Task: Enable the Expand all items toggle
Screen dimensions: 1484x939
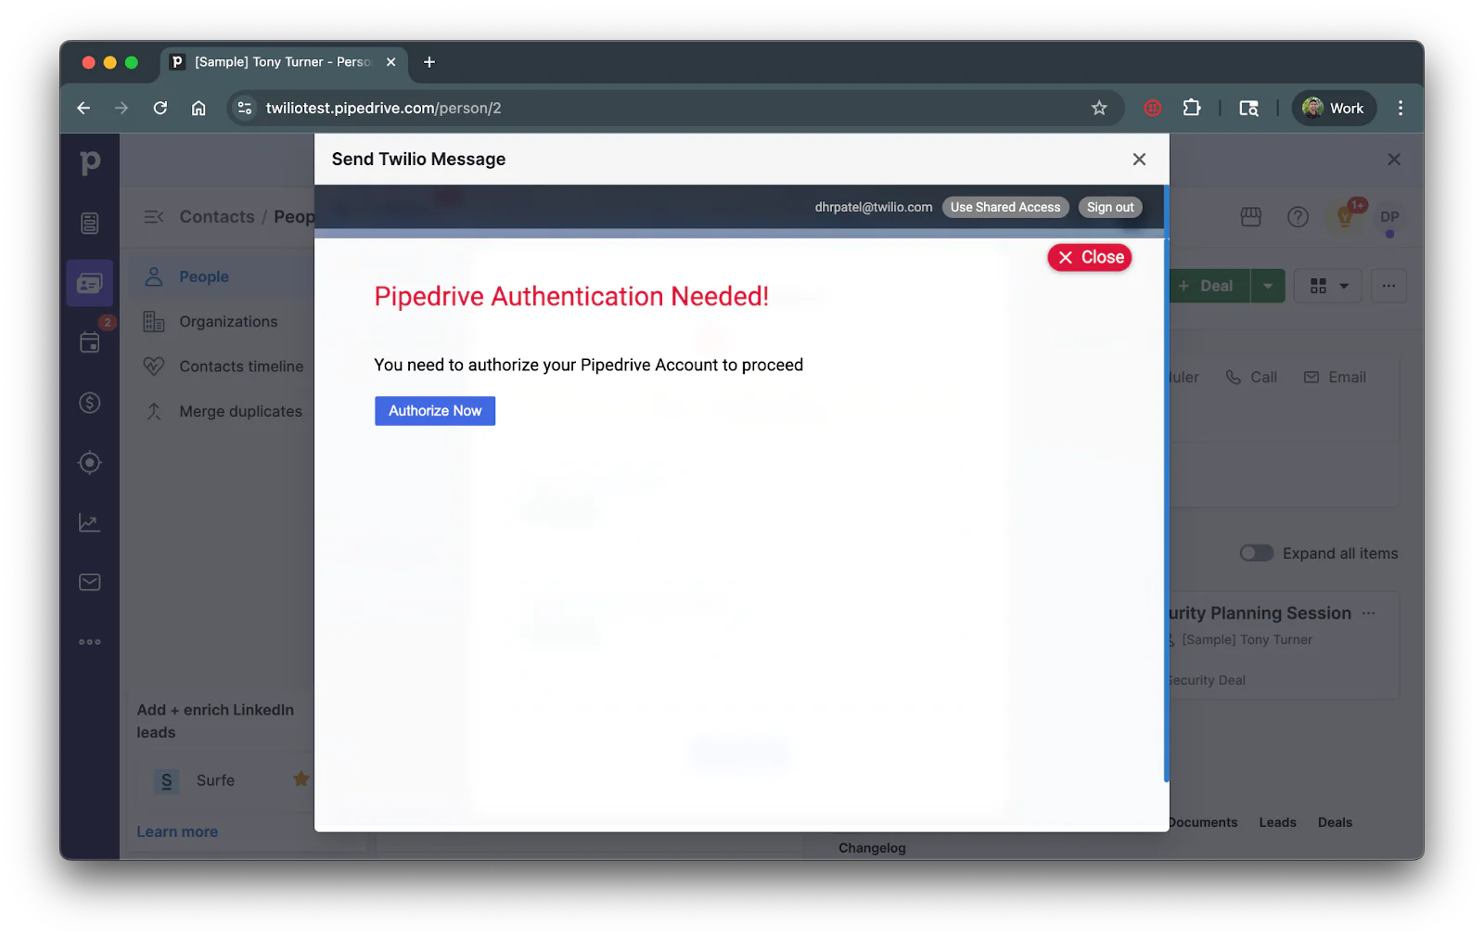Action: point(1255,552)
